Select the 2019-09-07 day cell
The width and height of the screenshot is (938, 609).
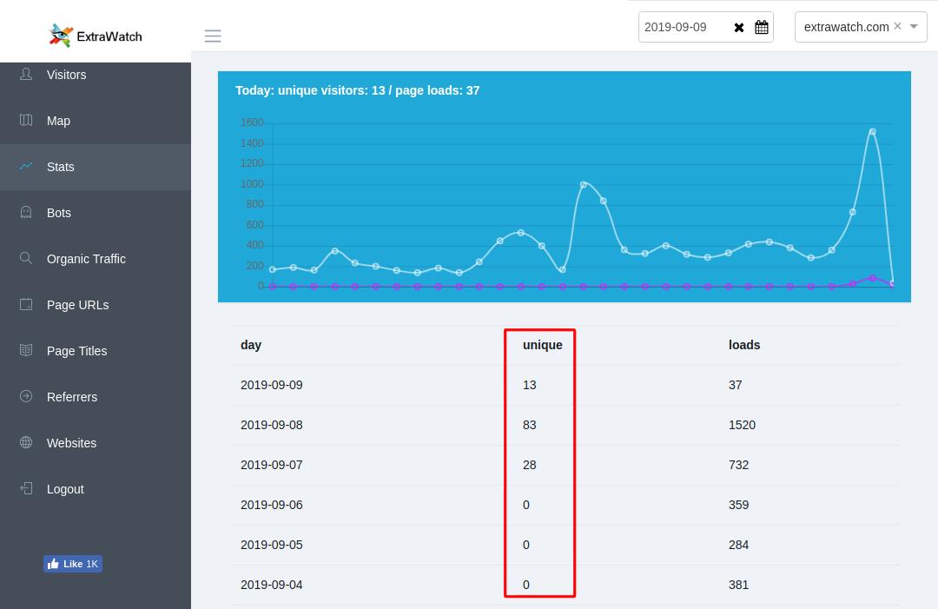272,466
